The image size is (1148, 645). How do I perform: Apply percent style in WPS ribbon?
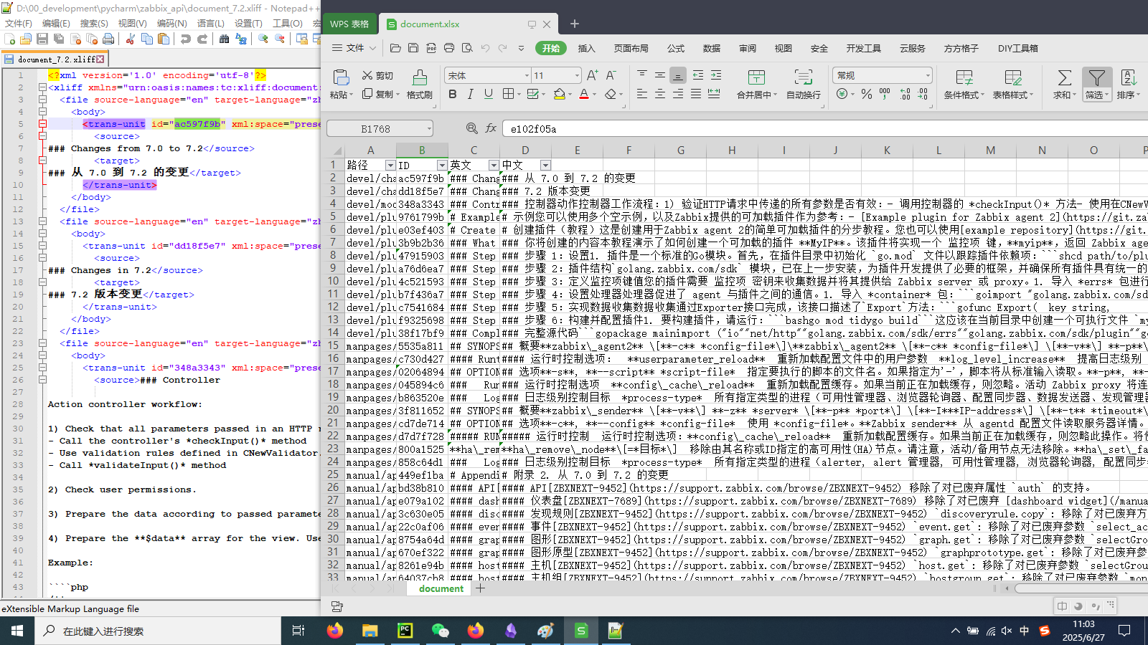click(867, 94)
